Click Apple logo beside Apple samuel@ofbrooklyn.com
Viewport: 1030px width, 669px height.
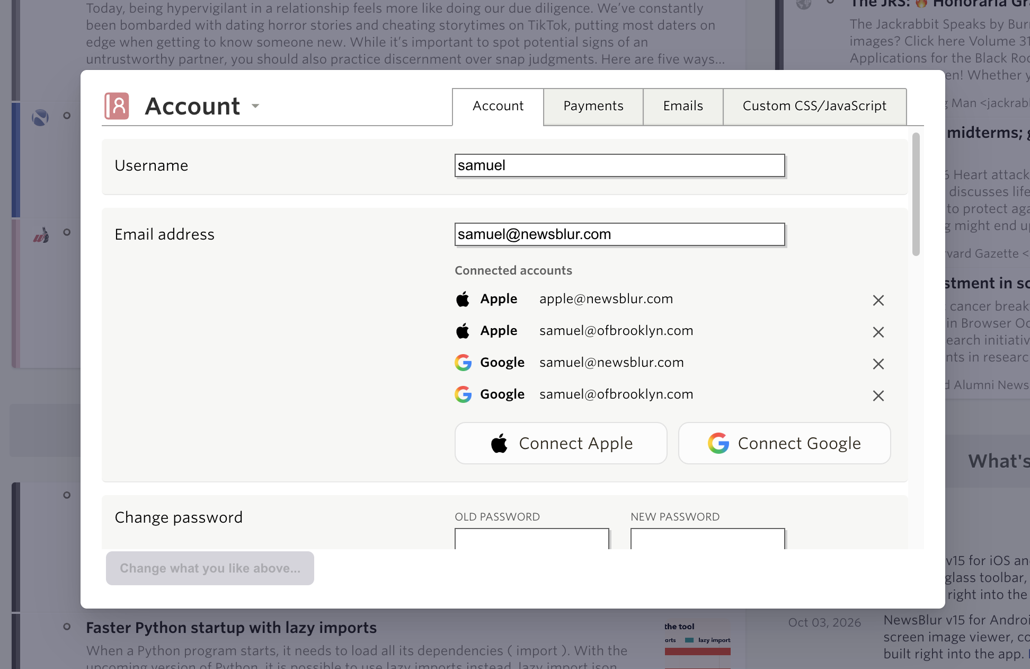(x=463, y=331)
